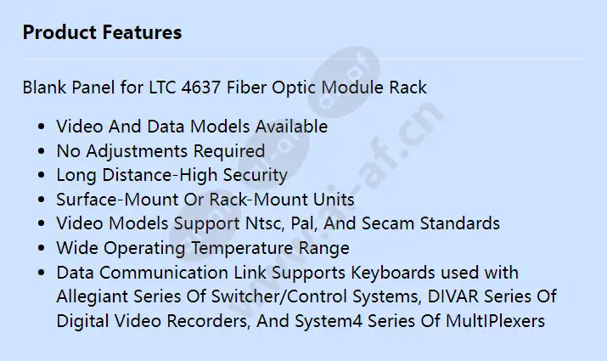The height and width of the screenshot is (361, 607).
Task: Click the bullet beside Video And Data Models
Action: pos(42,127)
